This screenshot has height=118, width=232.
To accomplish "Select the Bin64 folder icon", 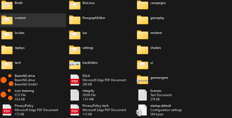I will click(7, 5).
